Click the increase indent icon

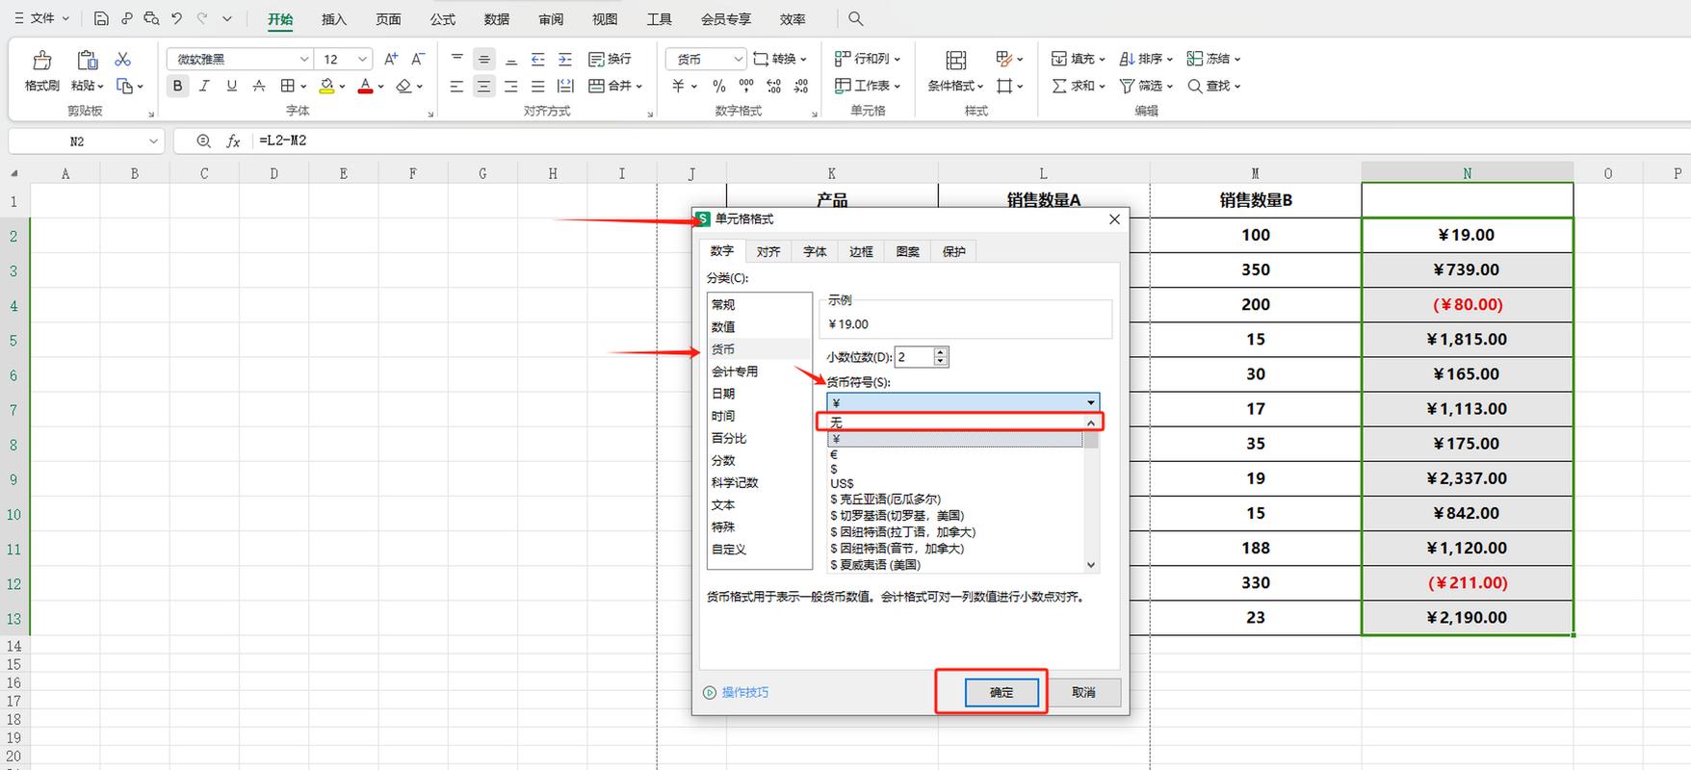565,59
